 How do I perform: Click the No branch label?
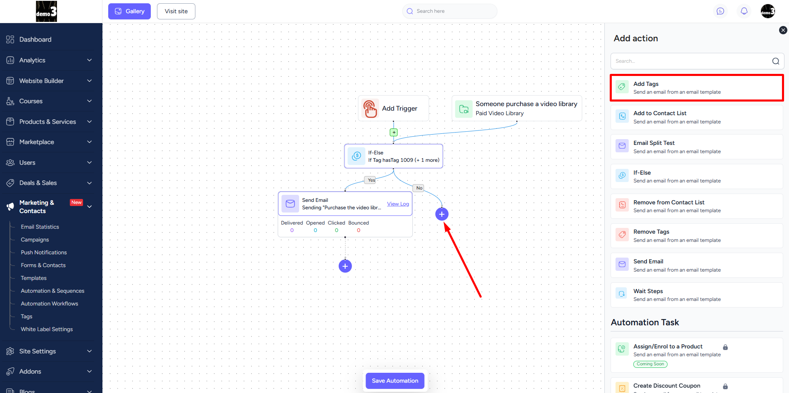coord(419,188)
